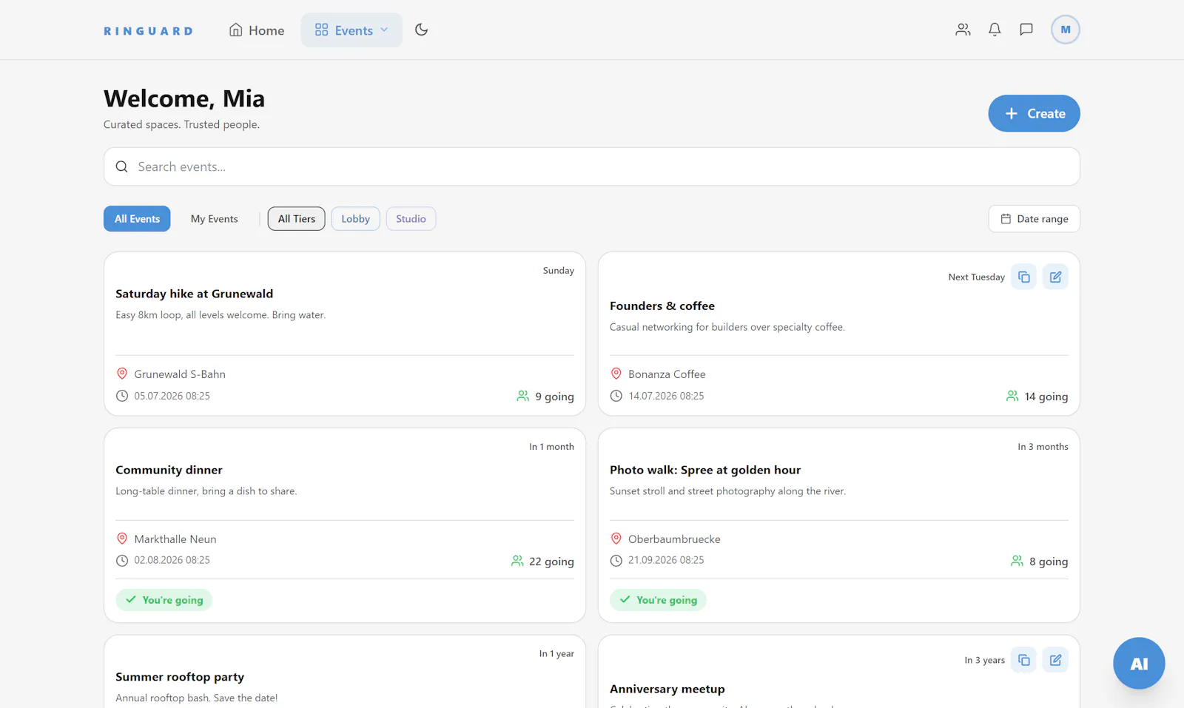Image resolution: width=1184 pixels, height=708 pixels.
Task: Click the location pin beside Bonanza Coffee
Action: pos(616,374)
